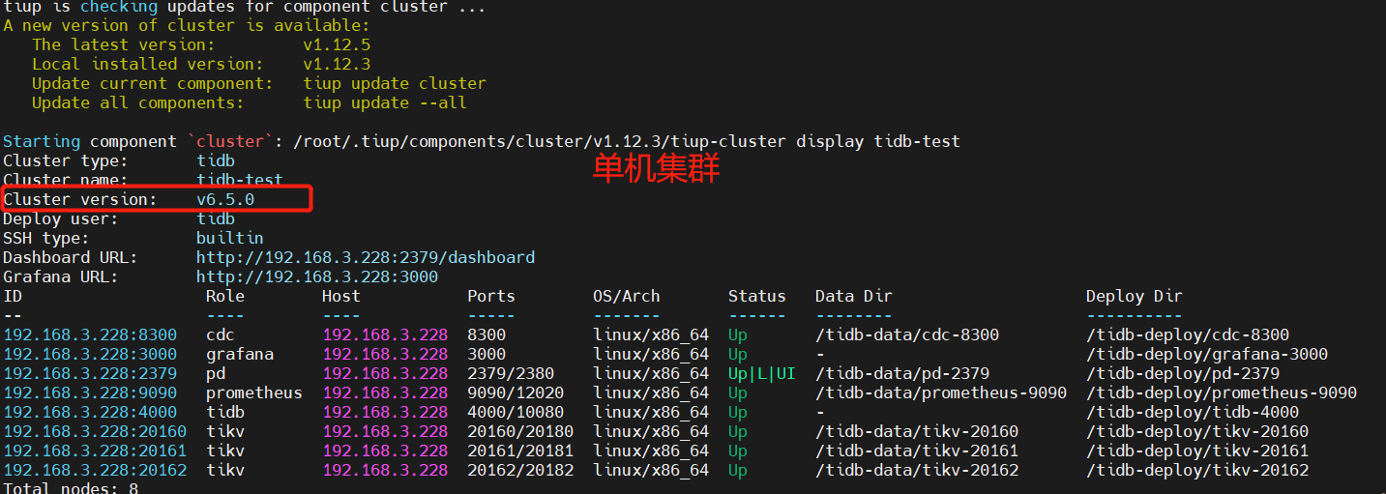Click the 192.168.3.228:8300 cdc node ID
The height and width of the screenshot is (494, 1386).
(x=90, y=334)
